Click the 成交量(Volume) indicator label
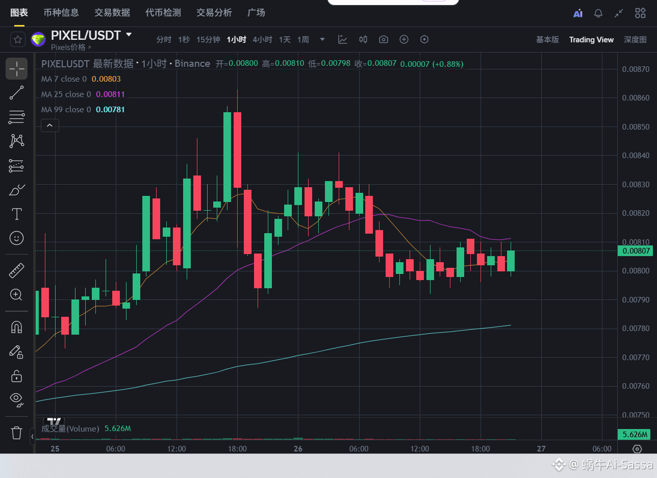The image size is (657, 478). point(70,429)
